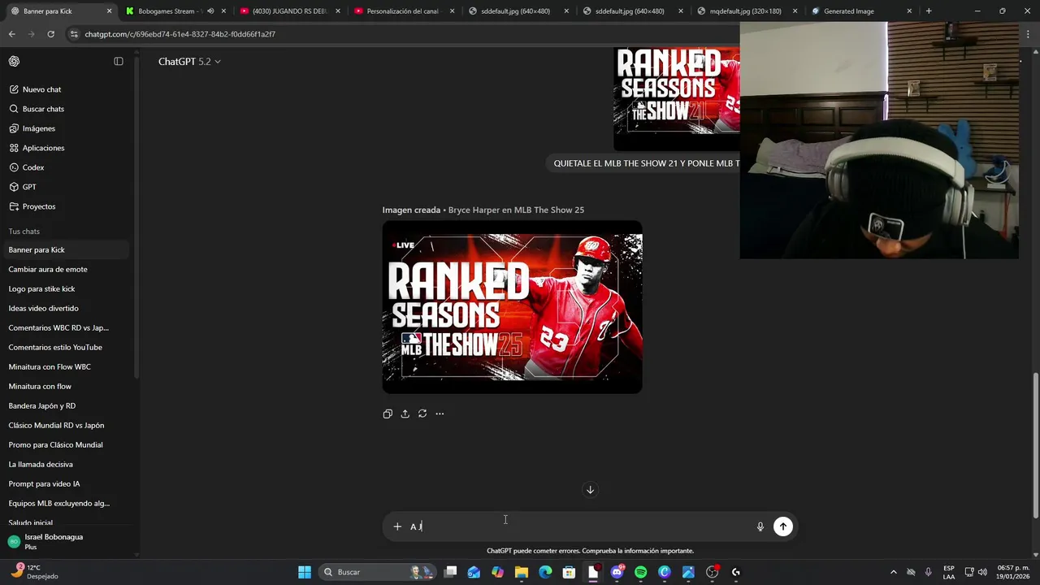This screenshot has height=585, width=1040.
Task: Show hidden system tray icons
Action: point(894,572)
